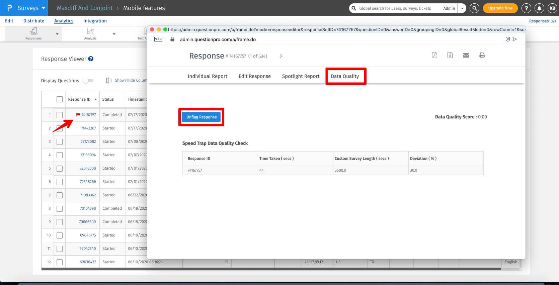Click the send arrow icon in address bar

point(515,39)
